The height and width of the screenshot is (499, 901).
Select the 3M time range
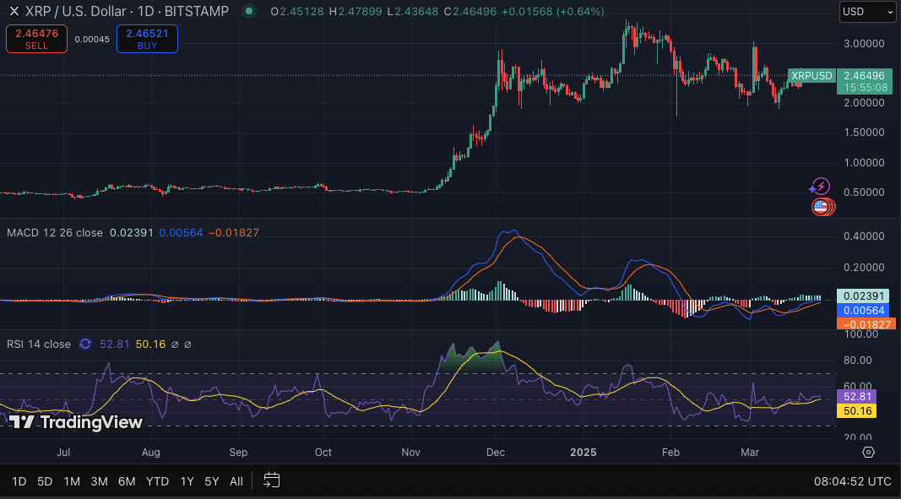(x=100, y=481)
